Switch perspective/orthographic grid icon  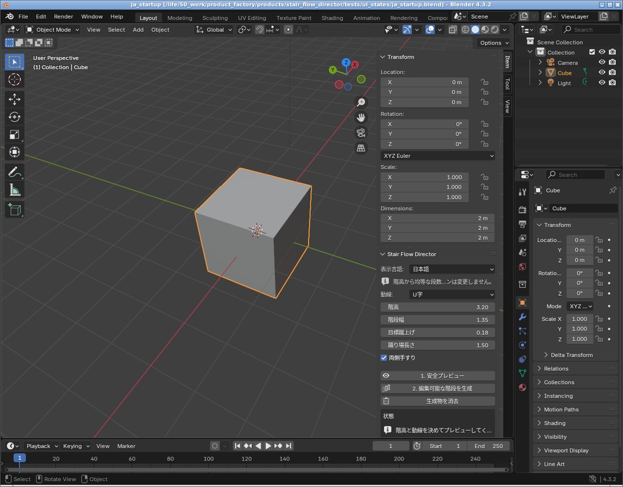click(361, 148)
